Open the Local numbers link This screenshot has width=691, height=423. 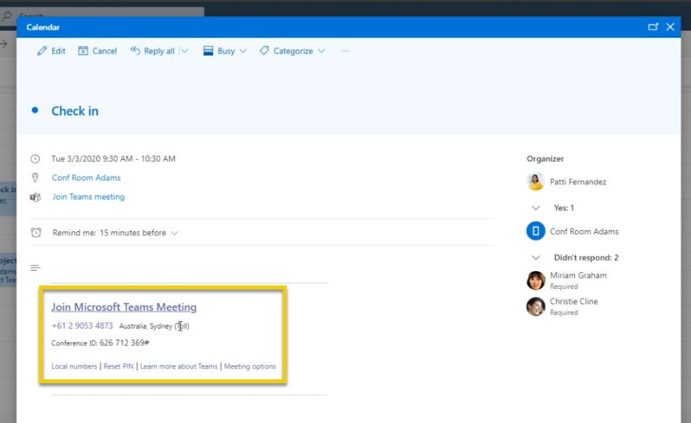coord(74,366)
